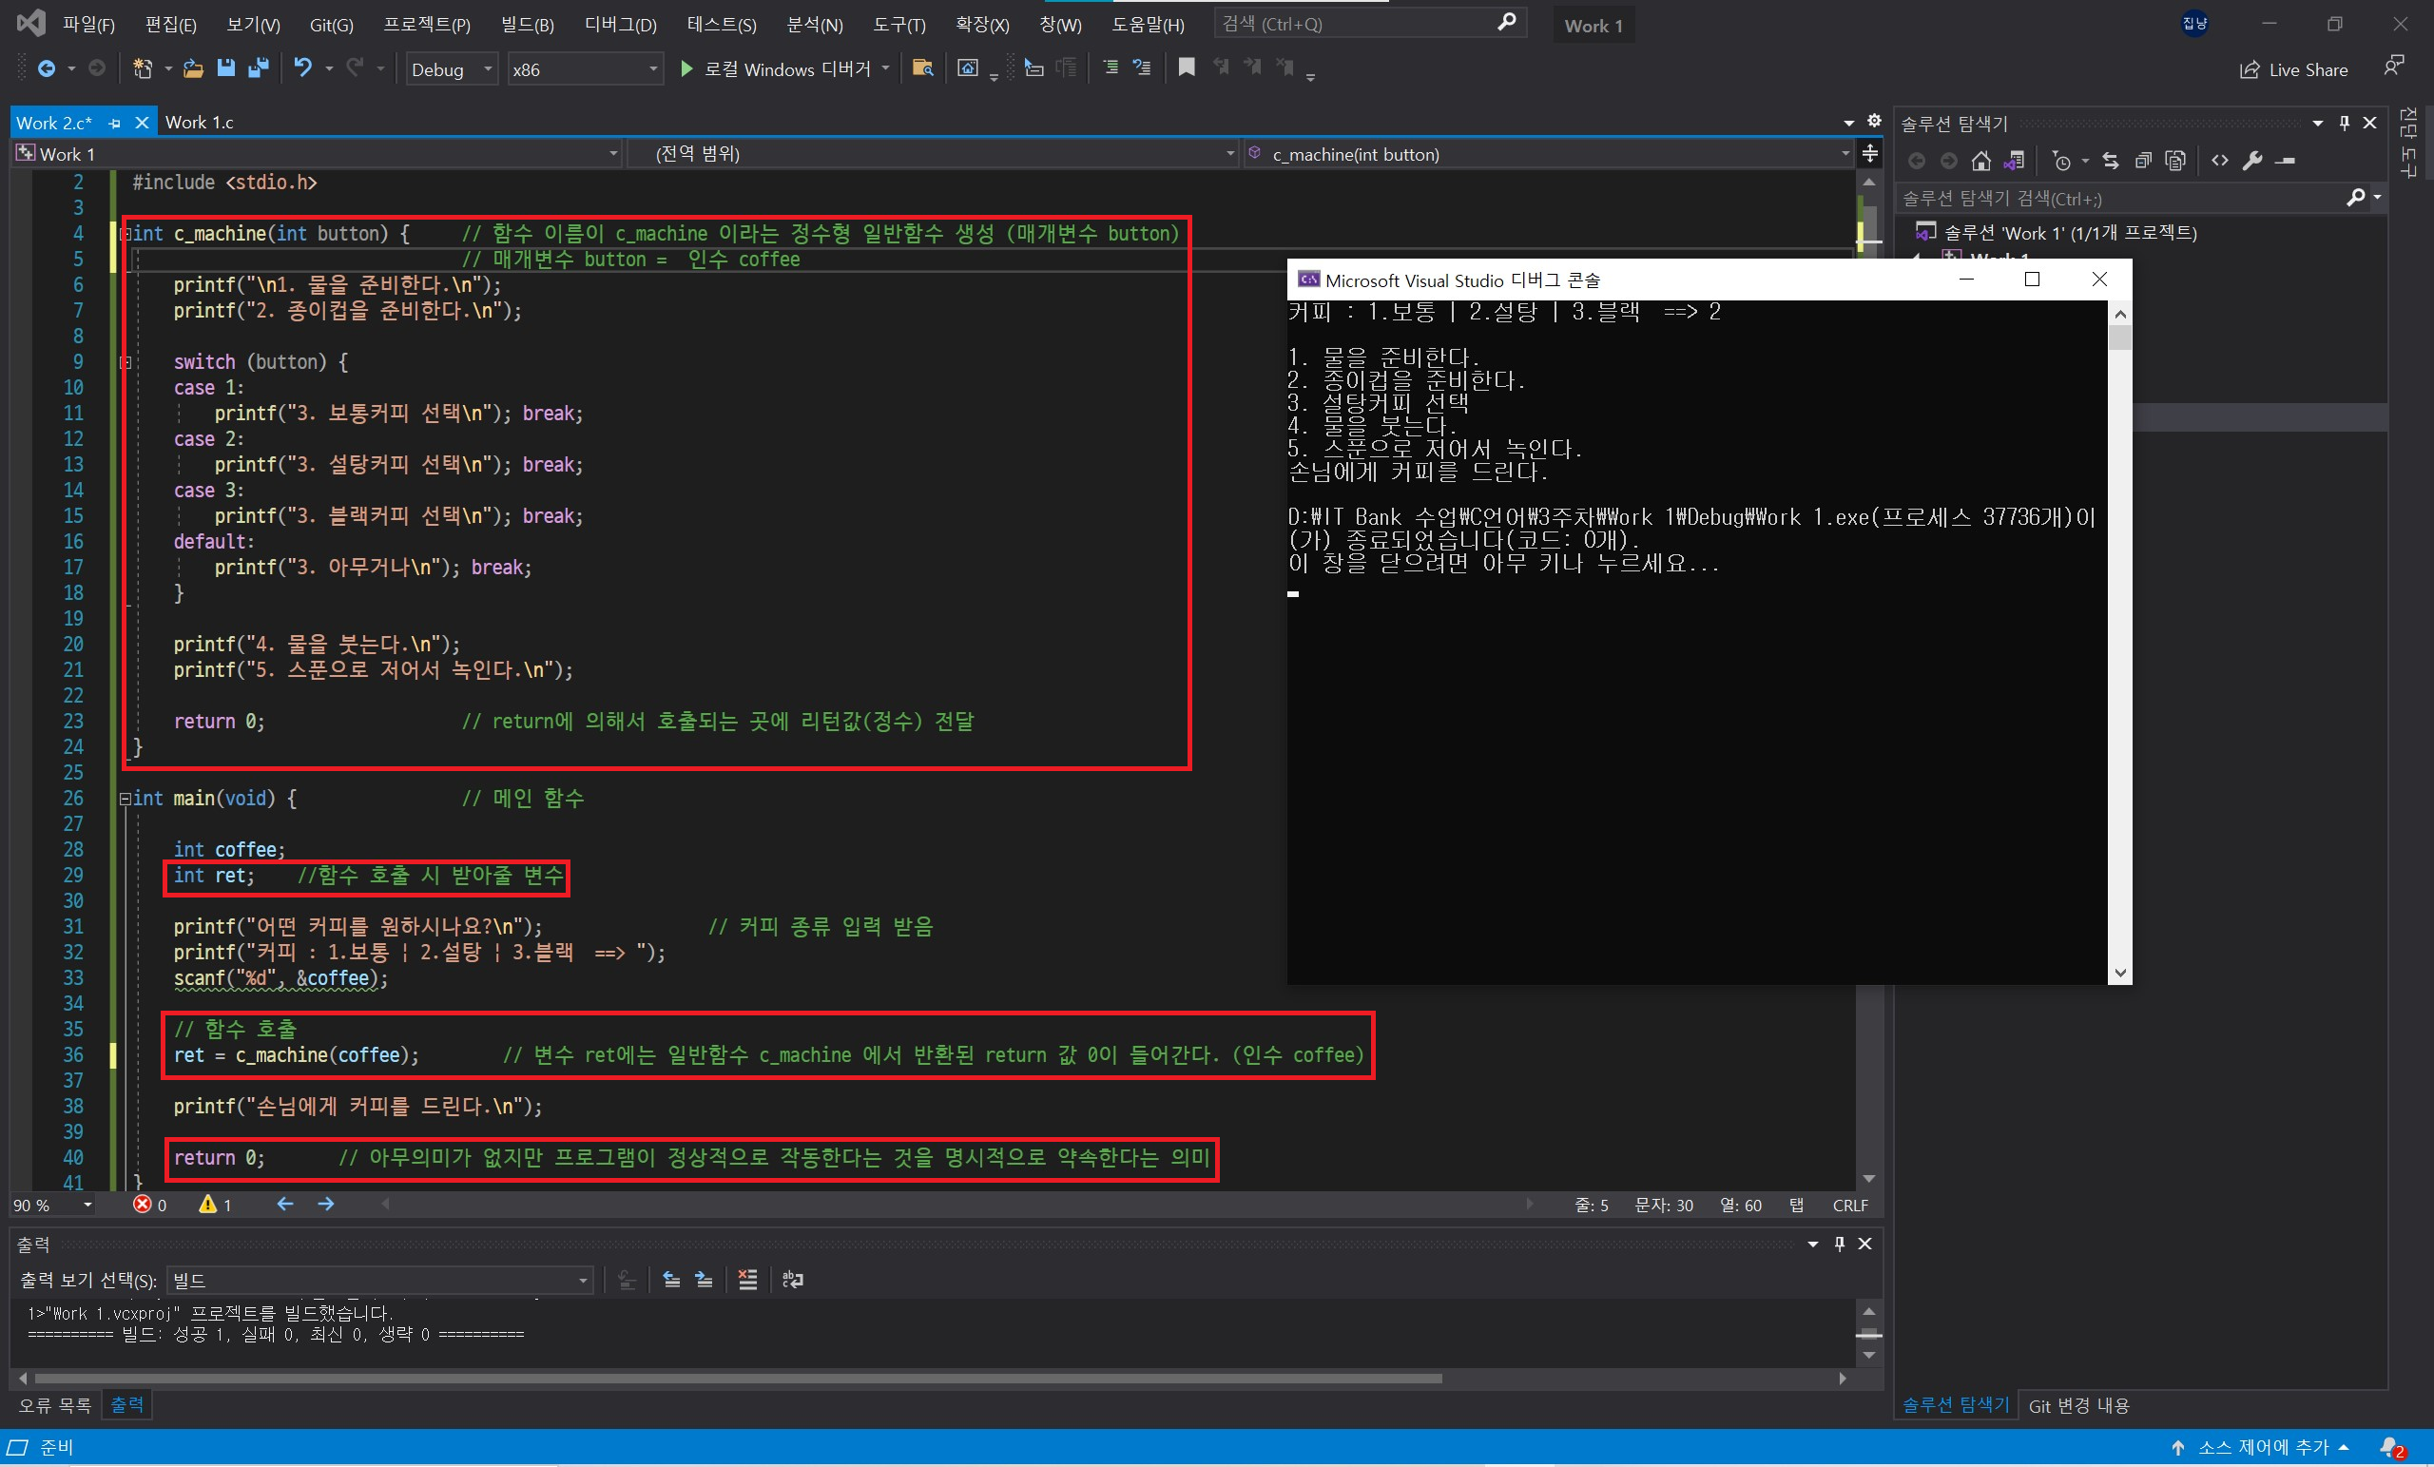Switch to the Work 1.c tab
Screen dimensions: 2434x1467
click(200, 123)
